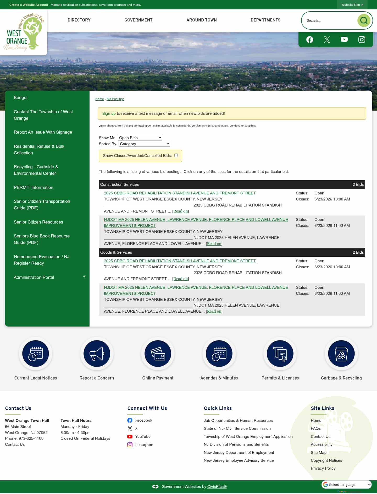Click the Online Payment card icon
Image resolution: width=377 pixels, height=494 pixels.
[x=158, y=354]
